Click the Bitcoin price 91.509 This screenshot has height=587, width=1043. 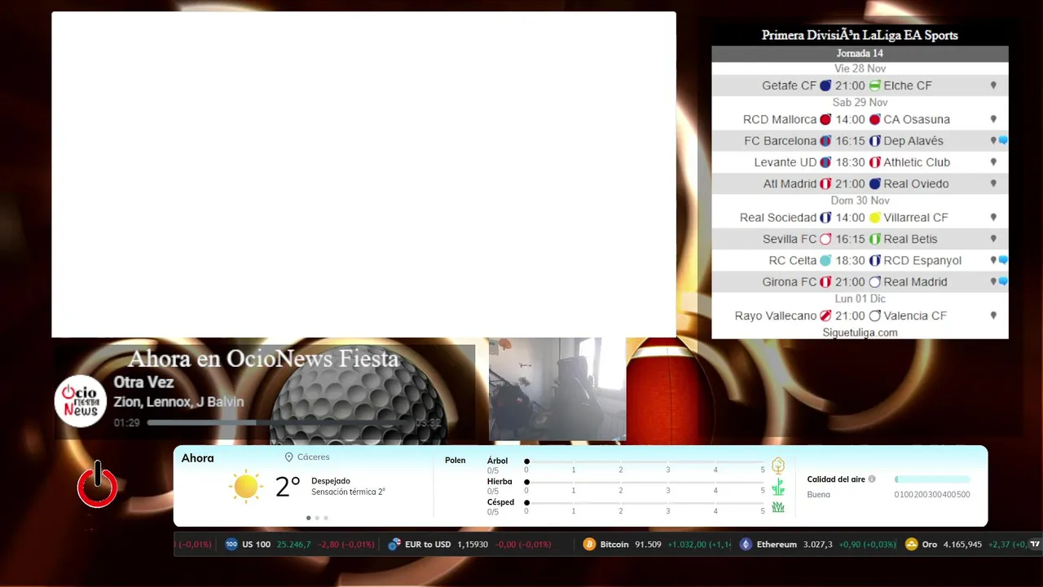pos(648,544)
